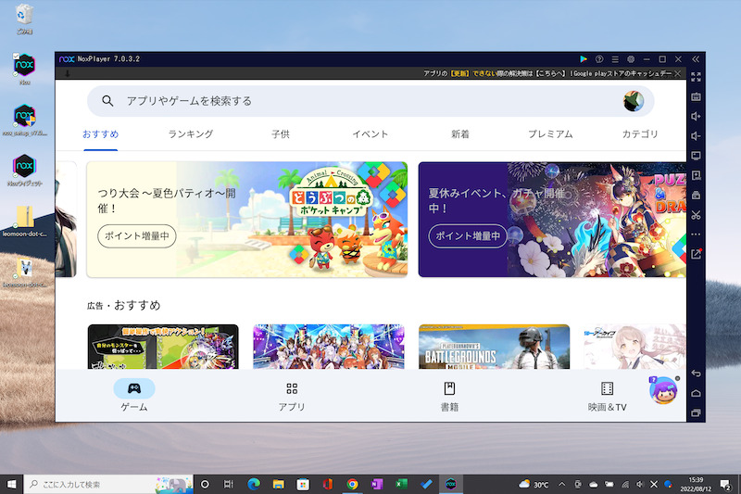Switch to the カテゴリ tab
Viewport: 741px width, 494px height.
(x=640, y=134)
